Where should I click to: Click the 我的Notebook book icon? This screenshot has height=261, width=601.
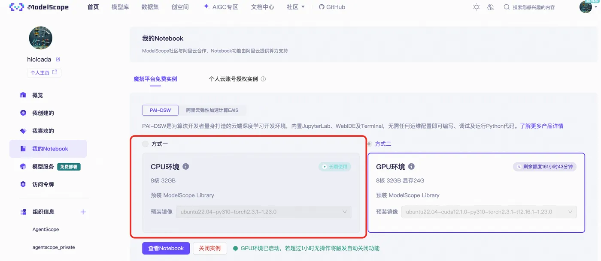coord(23,149)
